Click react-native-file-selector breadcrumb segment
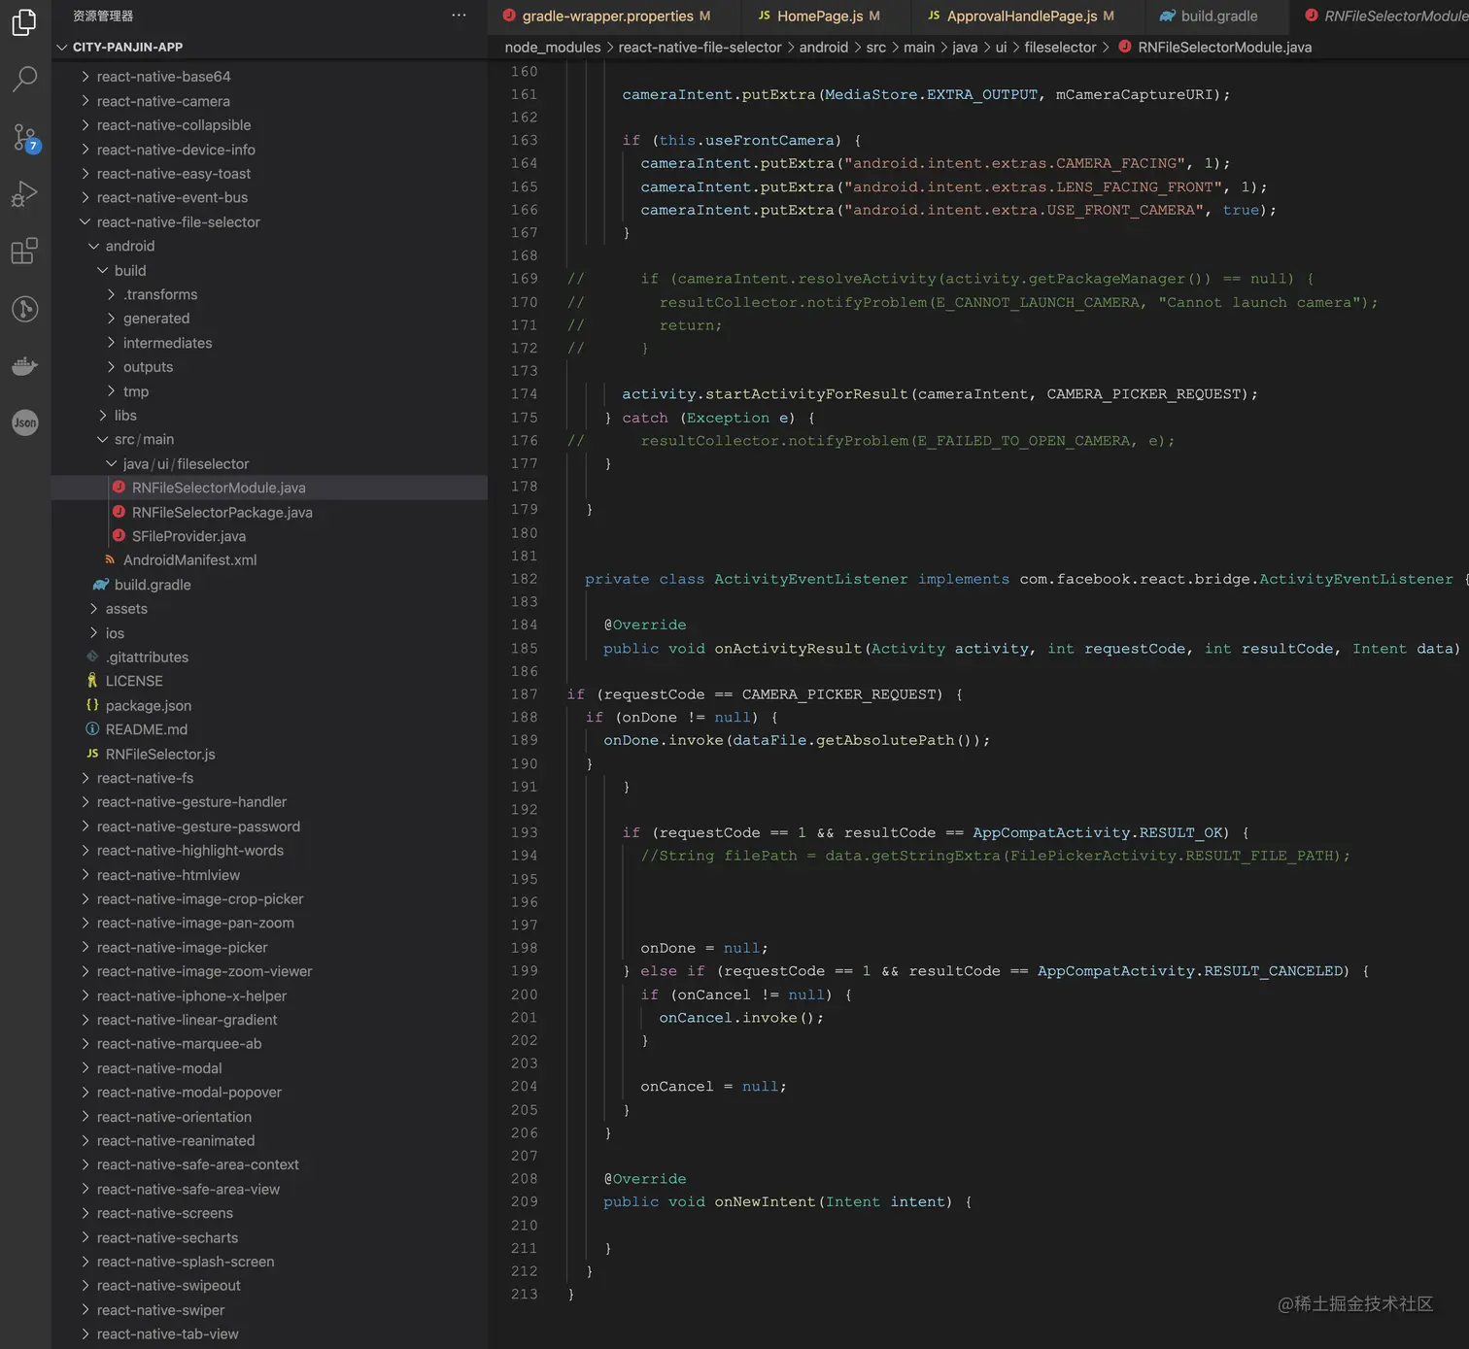The image size is (1469, 1349). [700, 47]
